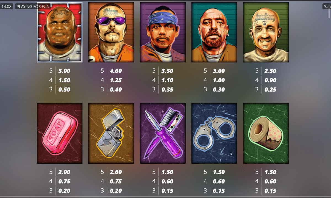Click the truncated San label at top right
Screen dimensions: 331x198
point(327,6)
